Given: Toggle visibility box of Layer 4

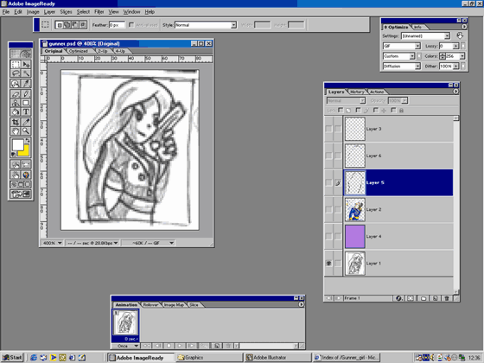Looking at the screenshot, I should coord(328,236).
